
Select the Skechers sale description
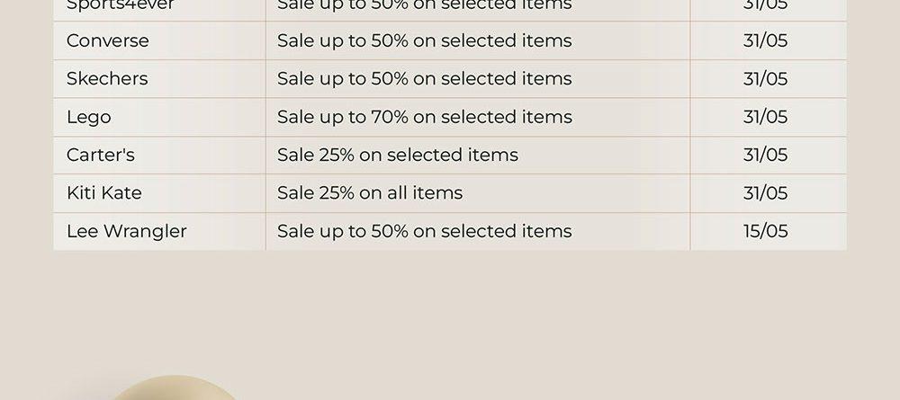coord(424,78)
